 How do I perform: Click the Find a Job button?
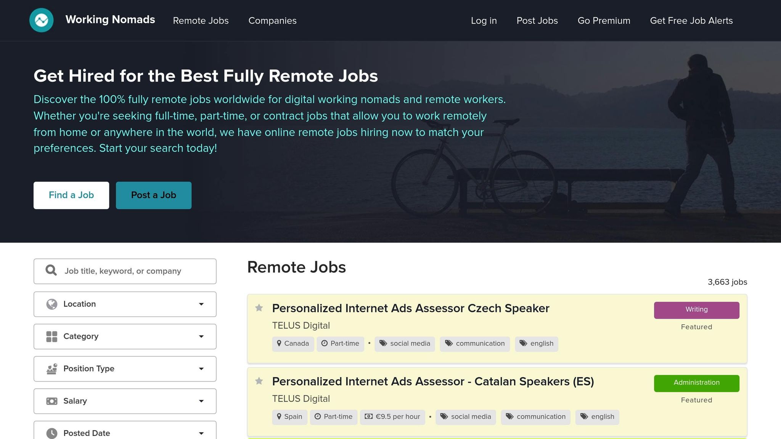click(x=71, y=195)
